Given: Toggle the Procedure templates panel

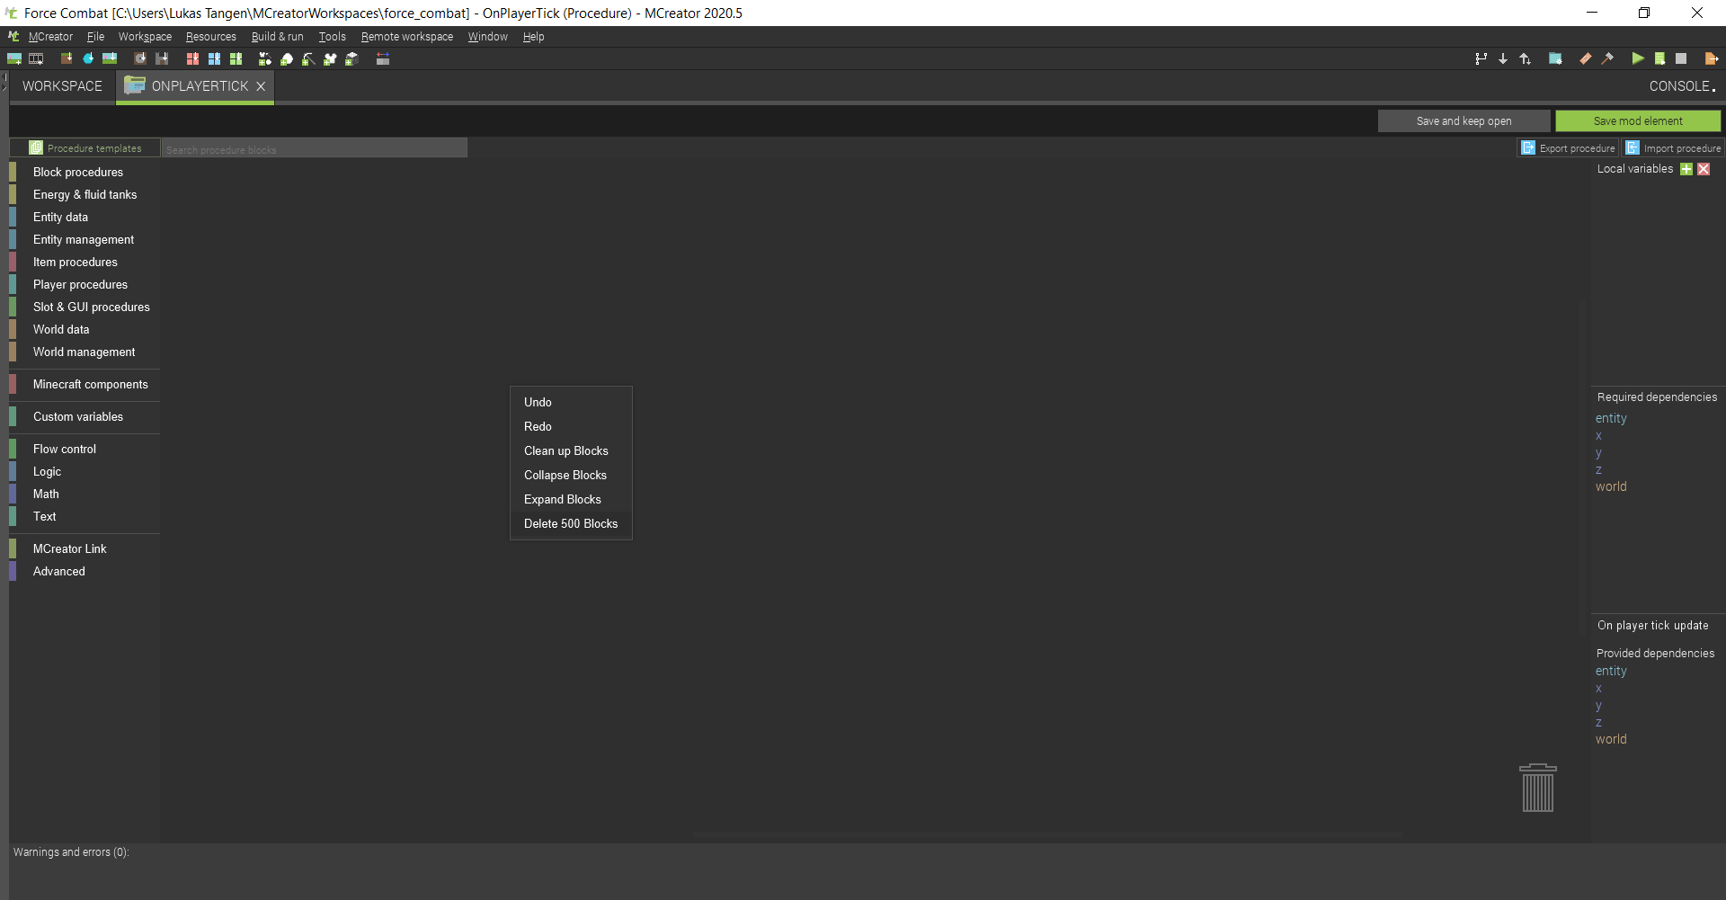Looking at the screenshot, I should point(85,147).
